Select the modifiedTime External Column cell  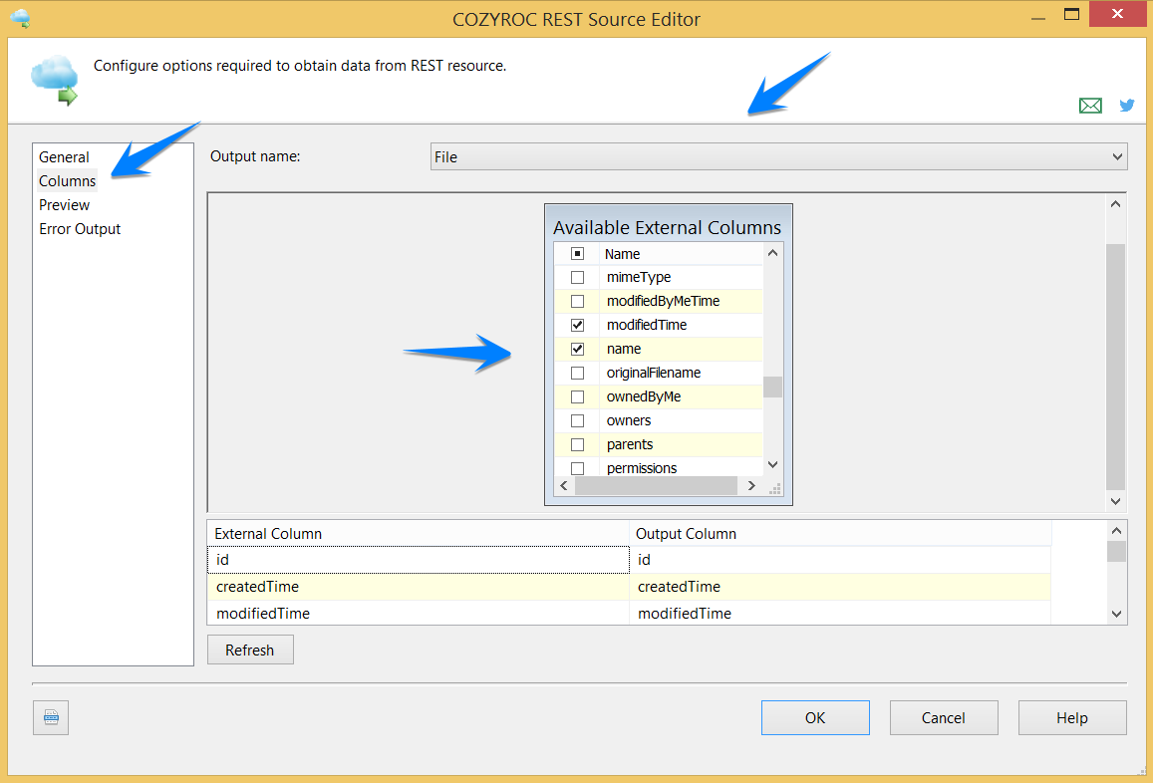(x=419, y=614)
